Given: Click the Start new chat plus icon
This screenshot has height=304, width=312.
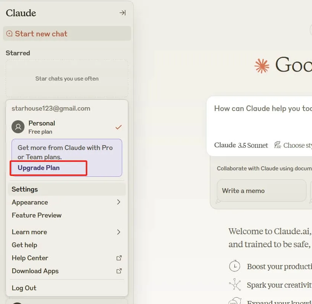Looking at the screenshot, I should (x=9, y=34).
